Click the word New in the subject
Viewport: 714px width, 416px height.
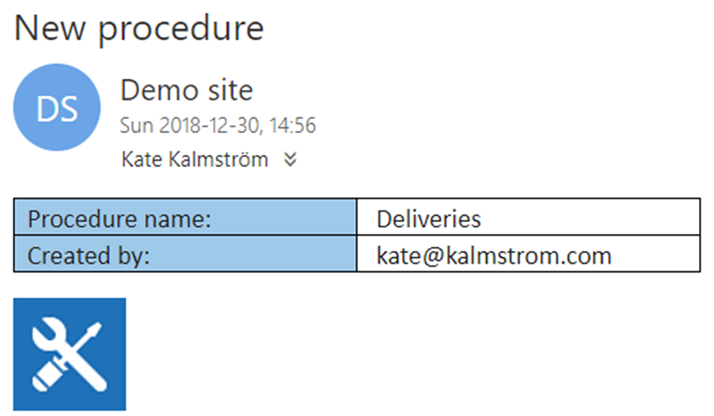50,28
